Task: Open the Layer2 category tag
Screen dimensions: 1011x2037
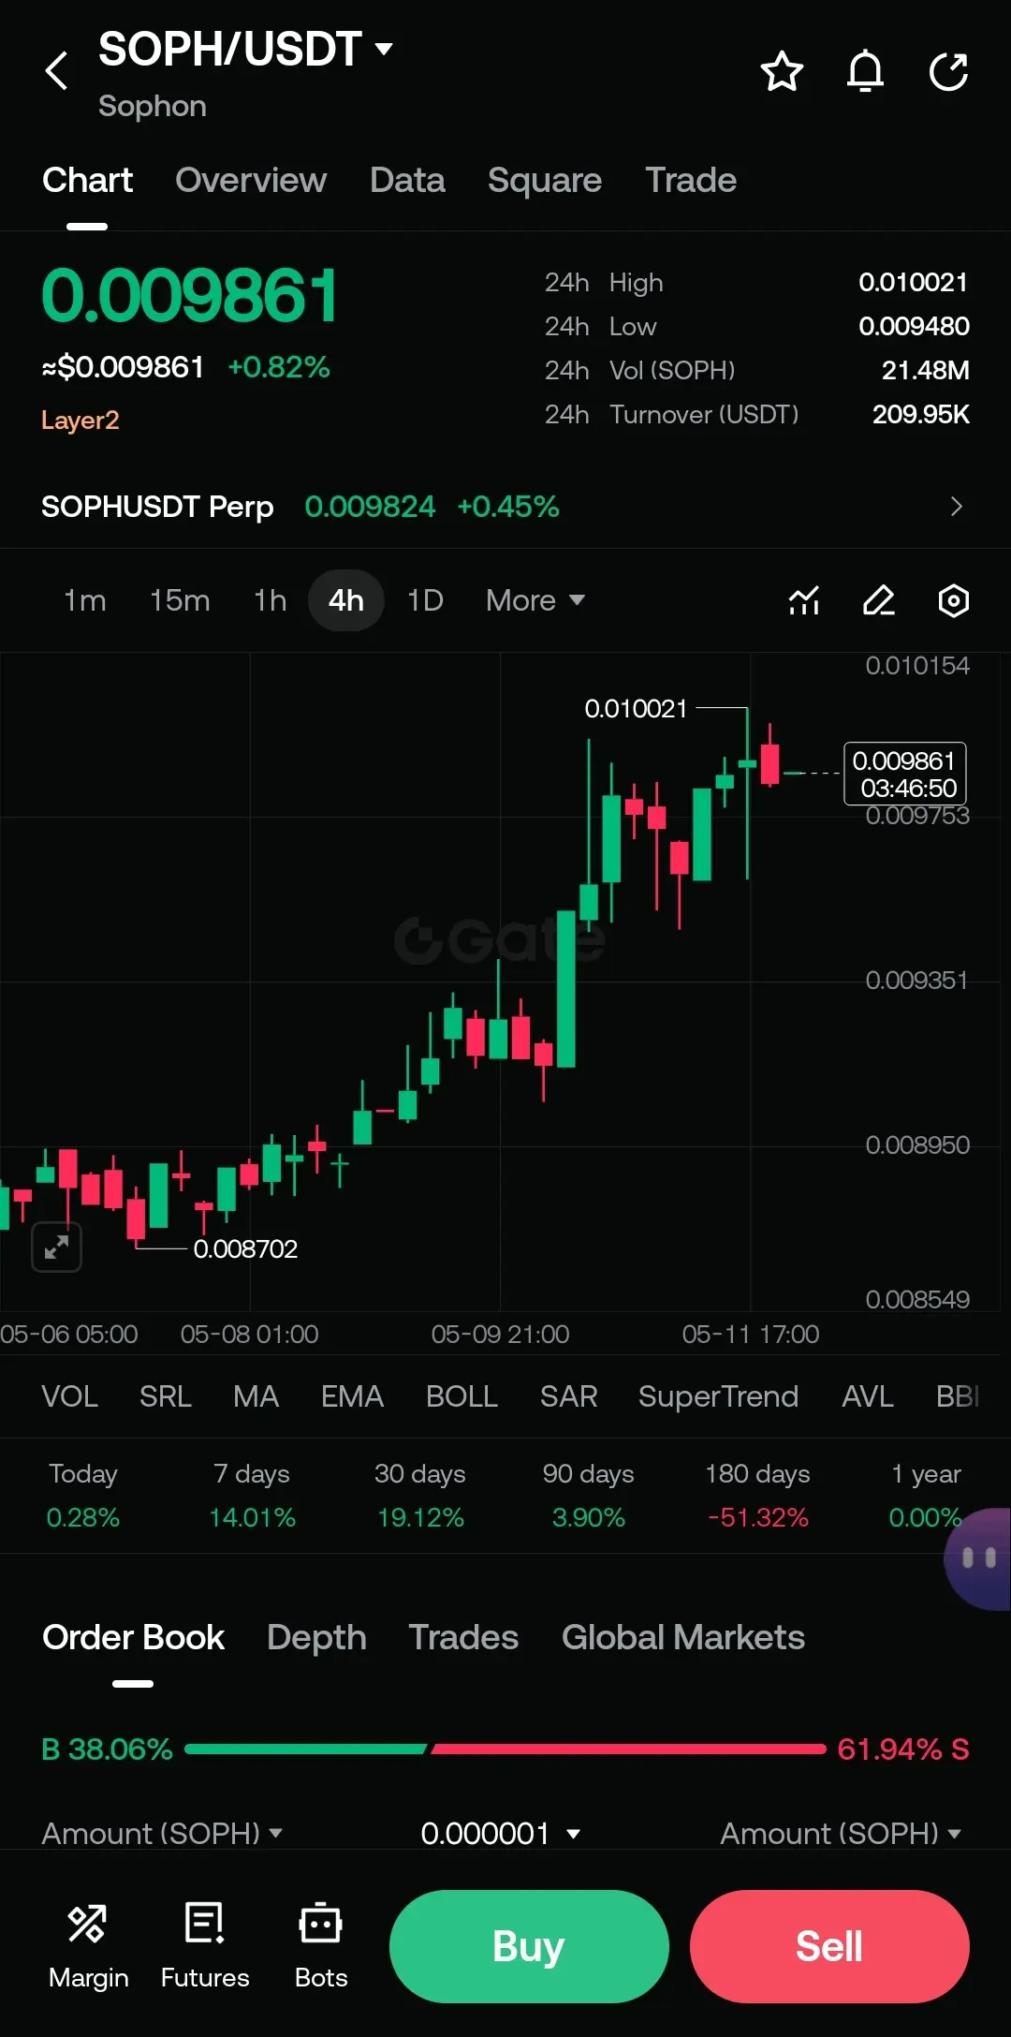Action: pos(81,420)
